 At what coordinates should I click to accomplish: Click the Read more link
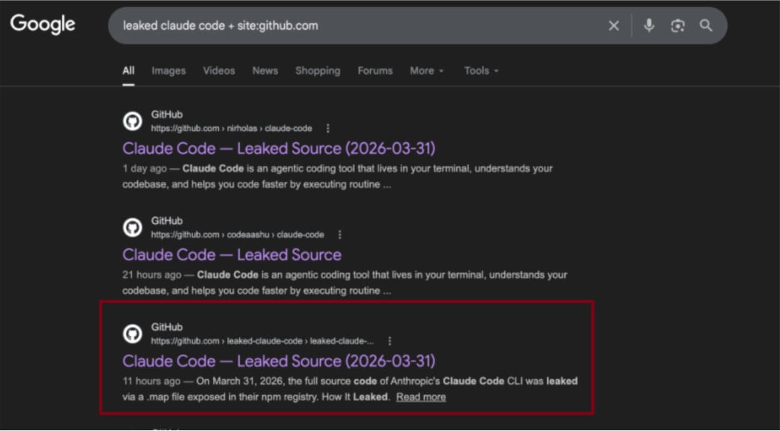[x=421, y=397]
